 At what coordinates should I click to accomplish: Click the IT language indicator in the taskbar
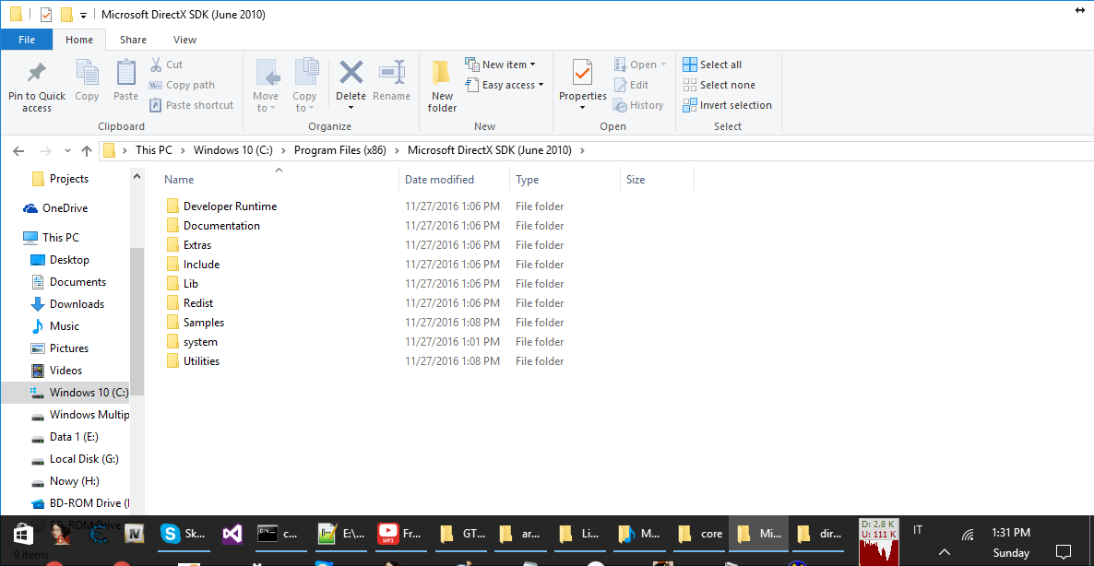[918, 530]
